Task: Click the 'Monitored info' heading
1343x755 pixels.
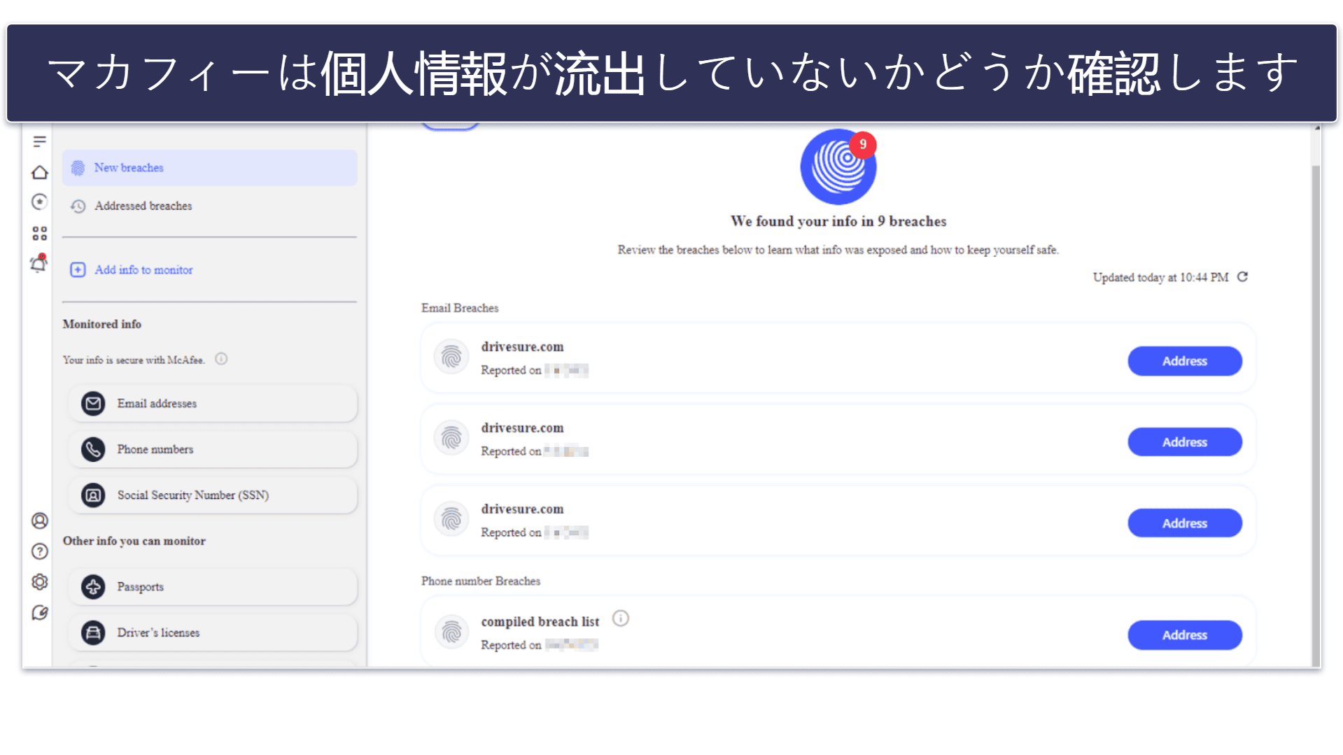Action: point(102,324)
